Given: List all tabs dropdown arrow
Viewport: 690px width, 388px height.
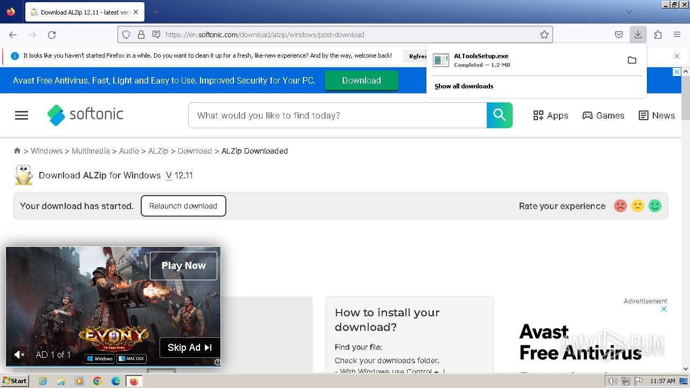Looking at the screenshot, I should pos(629,12).
